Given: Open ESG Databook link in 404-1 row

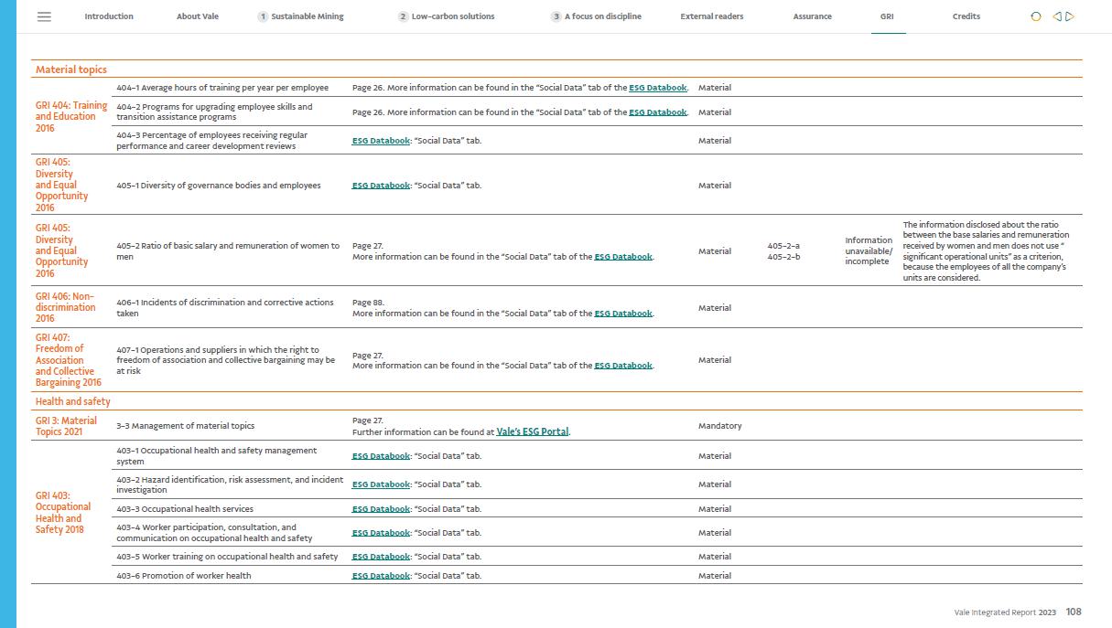Looking at the screenshot, I should pos(657,88).
